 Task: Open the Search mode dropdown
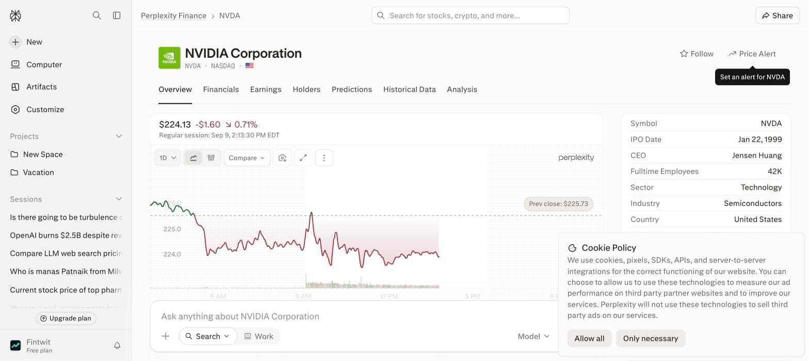point(208,336)
